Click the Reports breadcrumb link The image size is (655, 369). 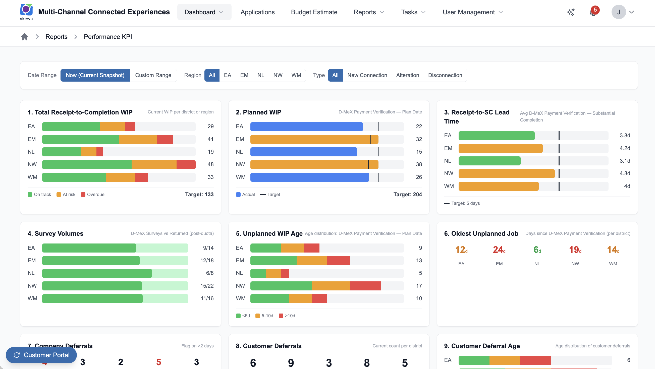tap(57, 37)
